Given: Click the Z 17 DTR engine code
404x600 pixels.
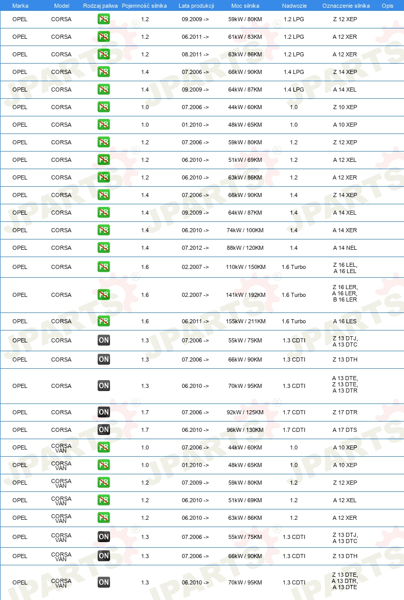Looking at the screenshot, I should coord(345,413).
